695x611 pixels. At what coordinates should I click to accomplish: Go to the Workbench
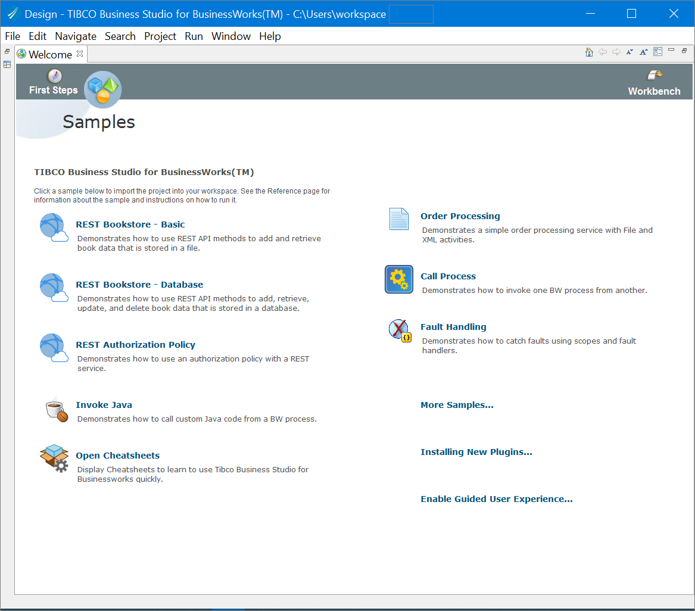pyautogui.click(x=655, y=91)
